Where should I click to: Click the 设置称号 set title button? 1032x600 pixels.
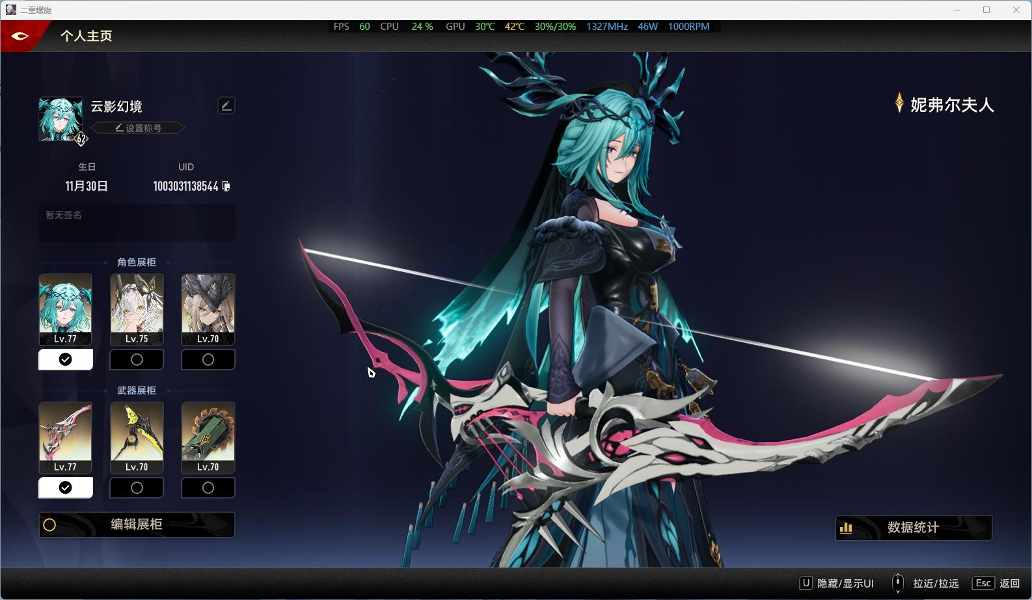tap(138, 128)
